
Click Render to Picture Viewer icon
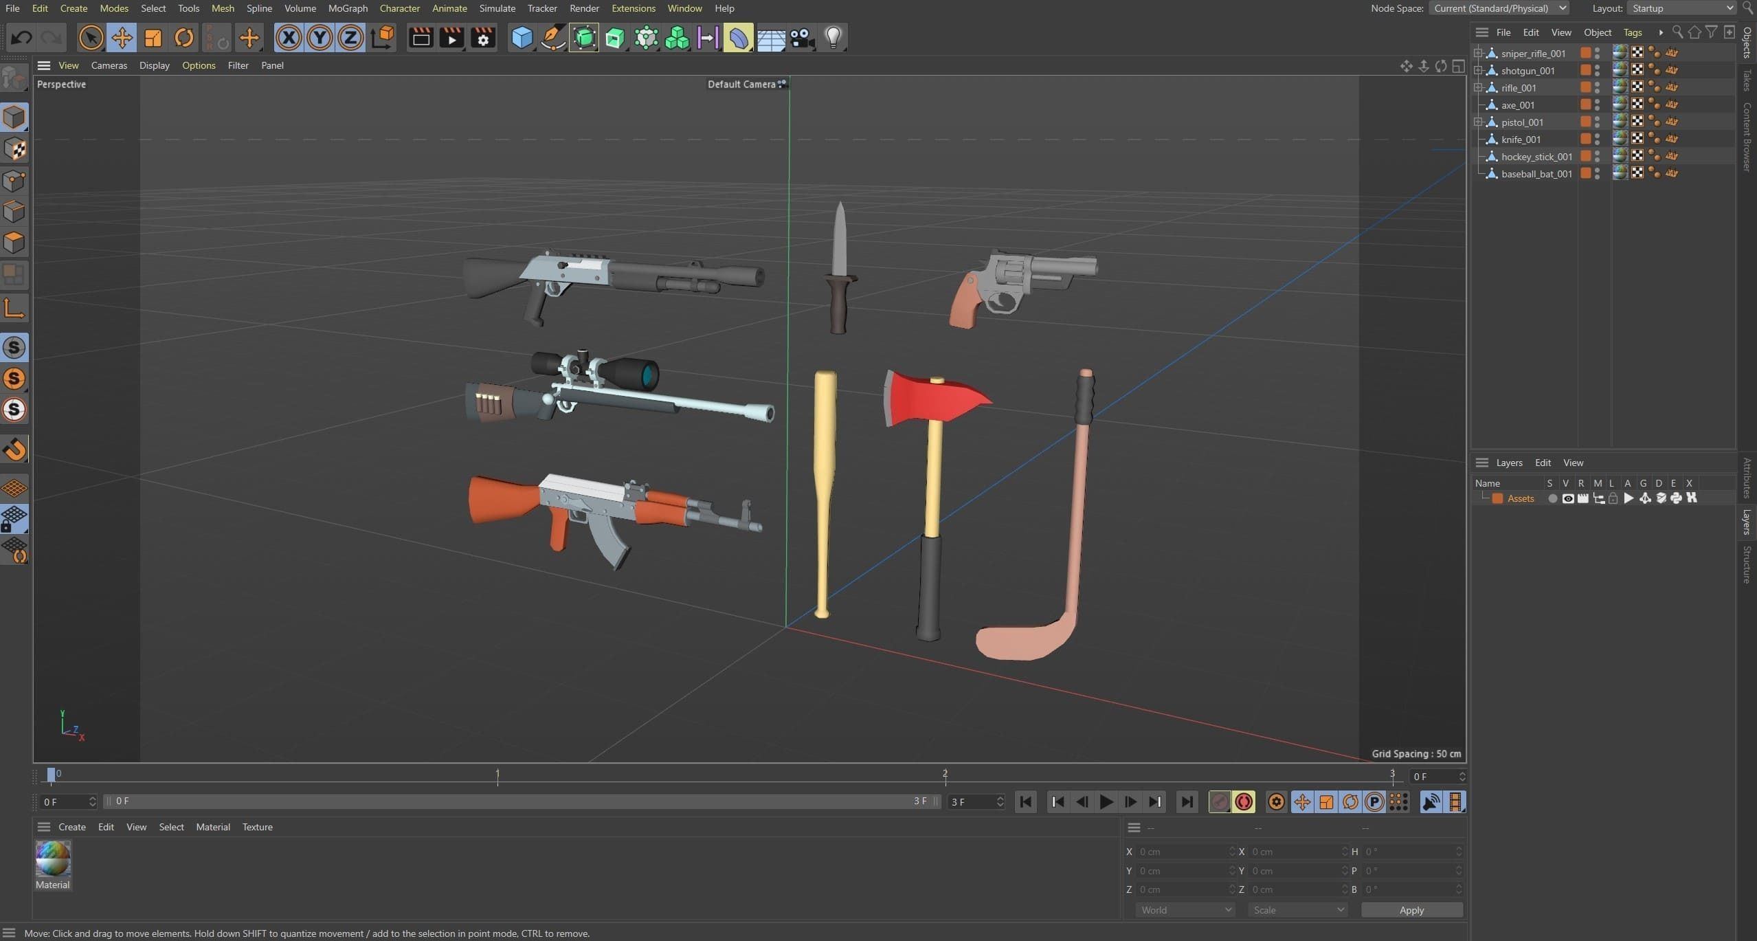click(x=451, y=38)
